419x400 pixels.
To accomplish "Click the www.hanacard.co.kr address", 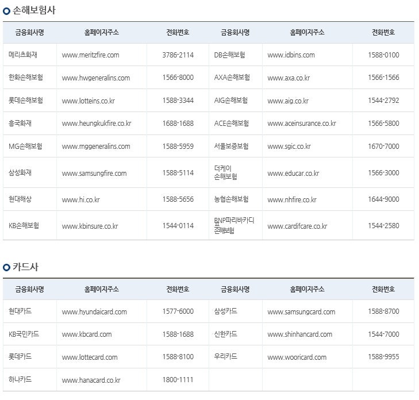I will click(x=91, y=380).
